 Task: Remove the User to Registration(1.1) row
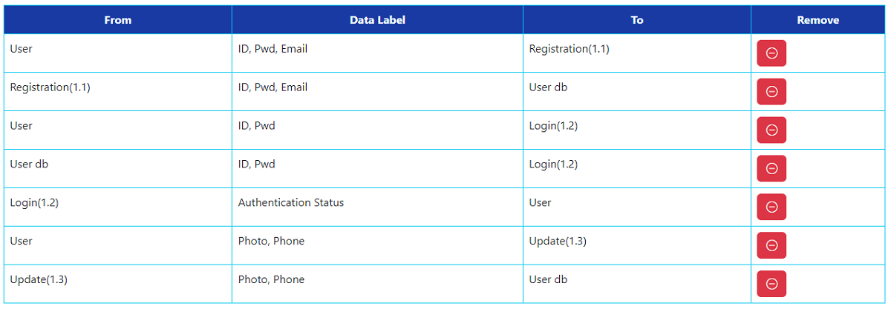(771, 53)
